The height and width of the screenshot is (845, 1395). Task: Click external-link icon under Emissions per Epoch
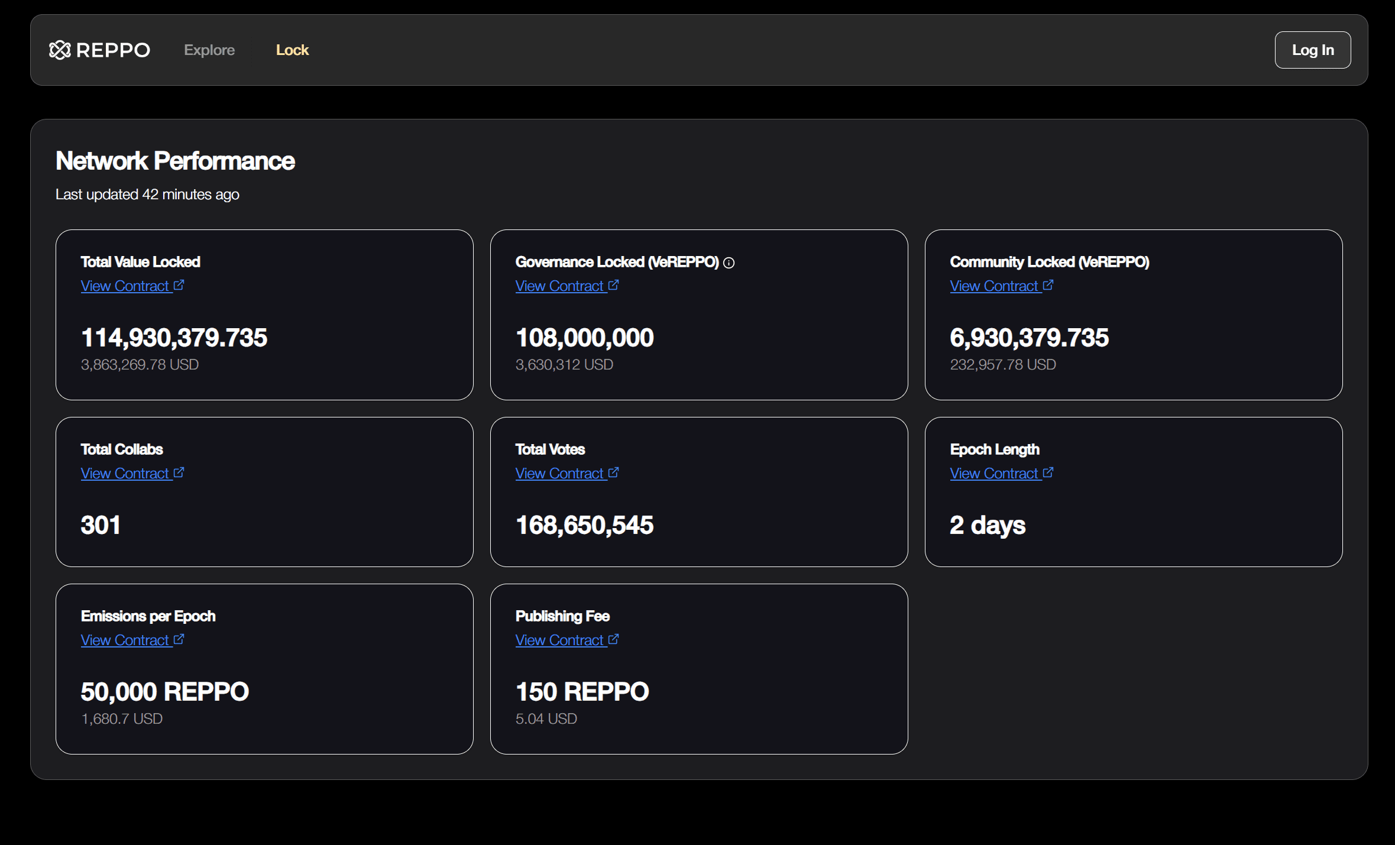pos(179,639)
